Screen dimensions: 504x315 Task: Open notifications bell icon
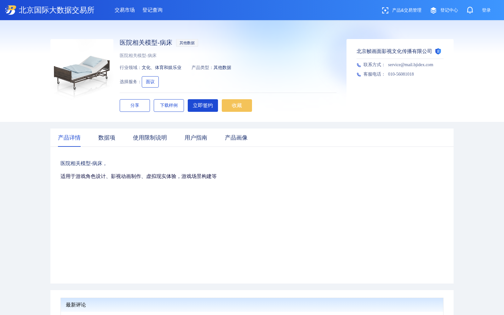(470, 10)
